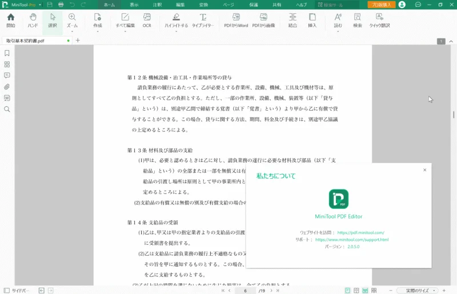Viewport: 457px width, 294px height.
Task: Click the save icon in title bar
Action: [50, 5]
